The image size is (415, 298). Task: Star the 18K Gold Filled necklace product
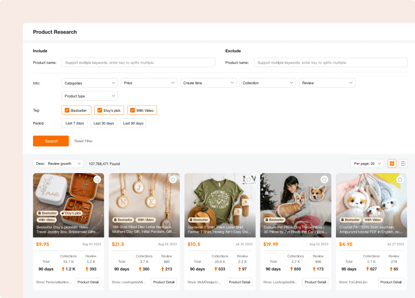[x=173, y=179]
